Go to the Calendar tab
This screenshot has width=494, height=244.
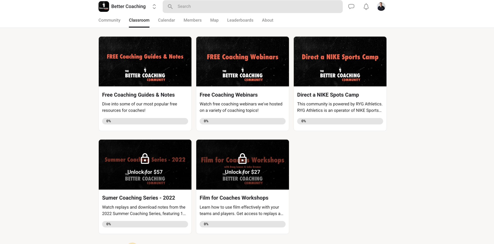click(166, 20)
